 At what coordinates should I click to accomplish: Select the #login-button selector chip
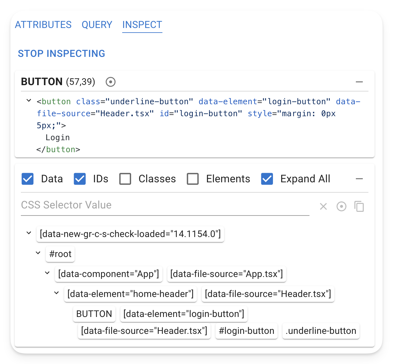(247, 331)
